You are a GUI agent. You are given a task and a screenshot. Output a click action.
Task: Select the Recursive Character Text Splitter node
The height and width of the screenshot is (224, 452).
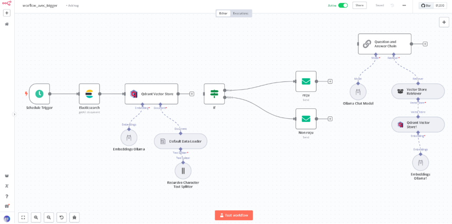pos(183,171)
